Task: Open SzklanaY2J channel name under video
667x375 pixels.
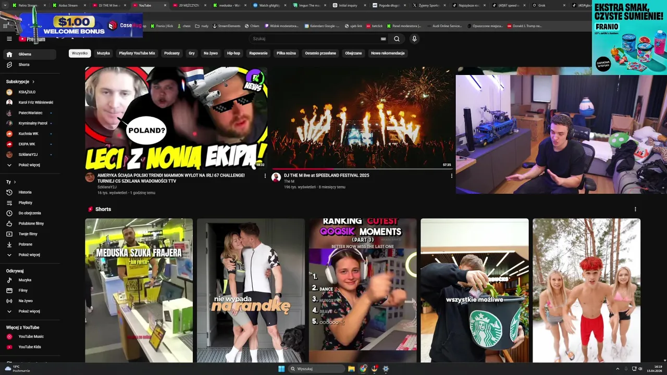Action: 107,187
